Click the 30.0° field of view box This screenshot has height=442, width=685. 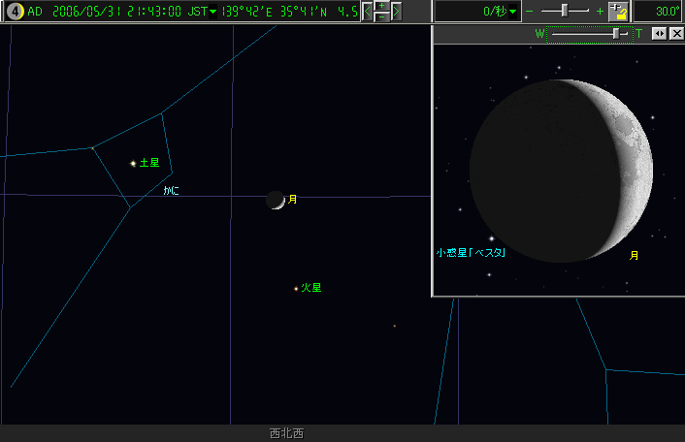659,12
